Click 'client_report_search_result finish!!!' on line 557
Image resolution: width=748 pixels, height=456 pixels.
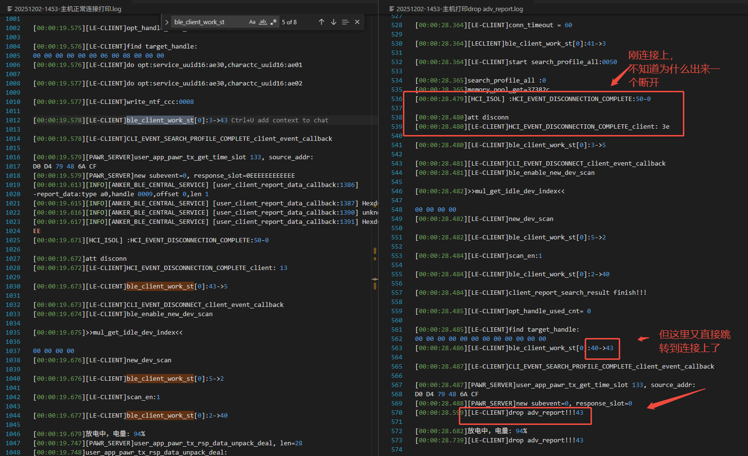point(578,292)
